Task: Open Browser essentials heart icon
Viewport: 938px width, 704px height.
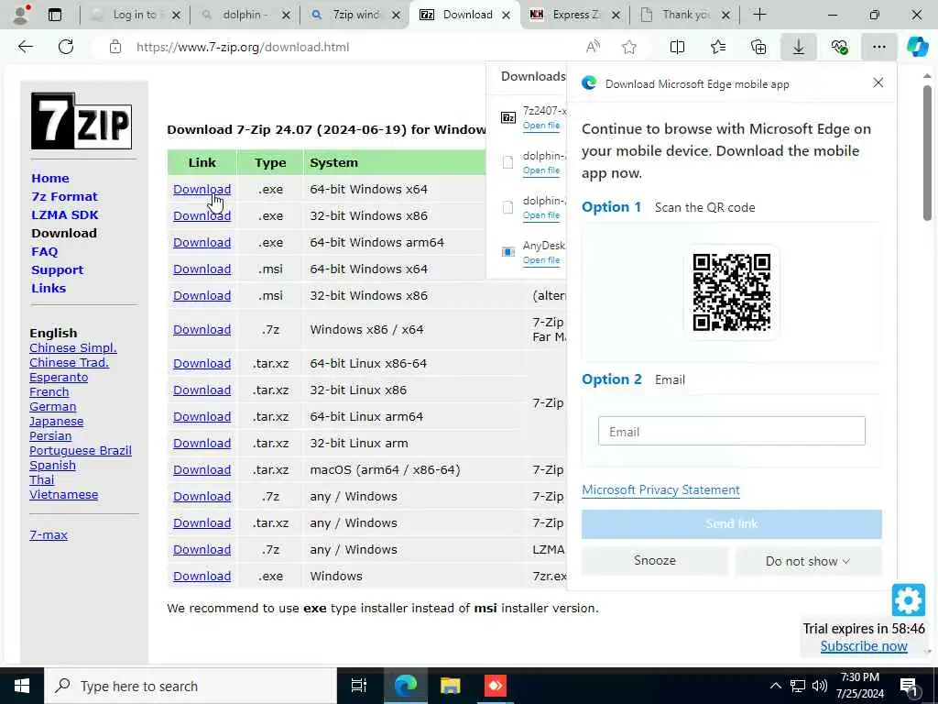Action: click(x=839, y=47)
